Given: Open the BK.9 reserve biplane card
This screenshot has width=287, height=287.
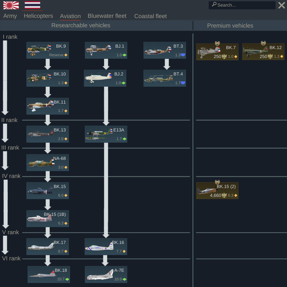Looking at the screenshot, I should tap(48, 50).
